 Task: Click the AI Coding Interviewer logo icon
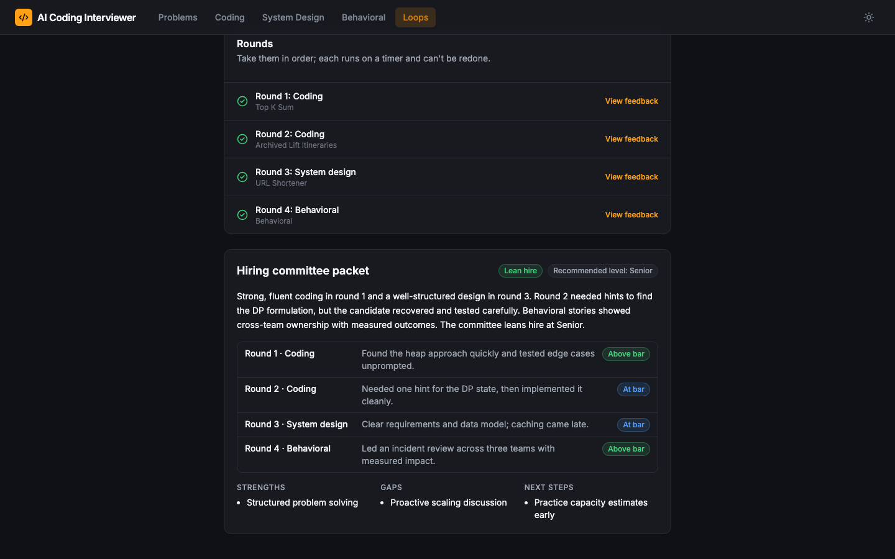tap(24, 17)
